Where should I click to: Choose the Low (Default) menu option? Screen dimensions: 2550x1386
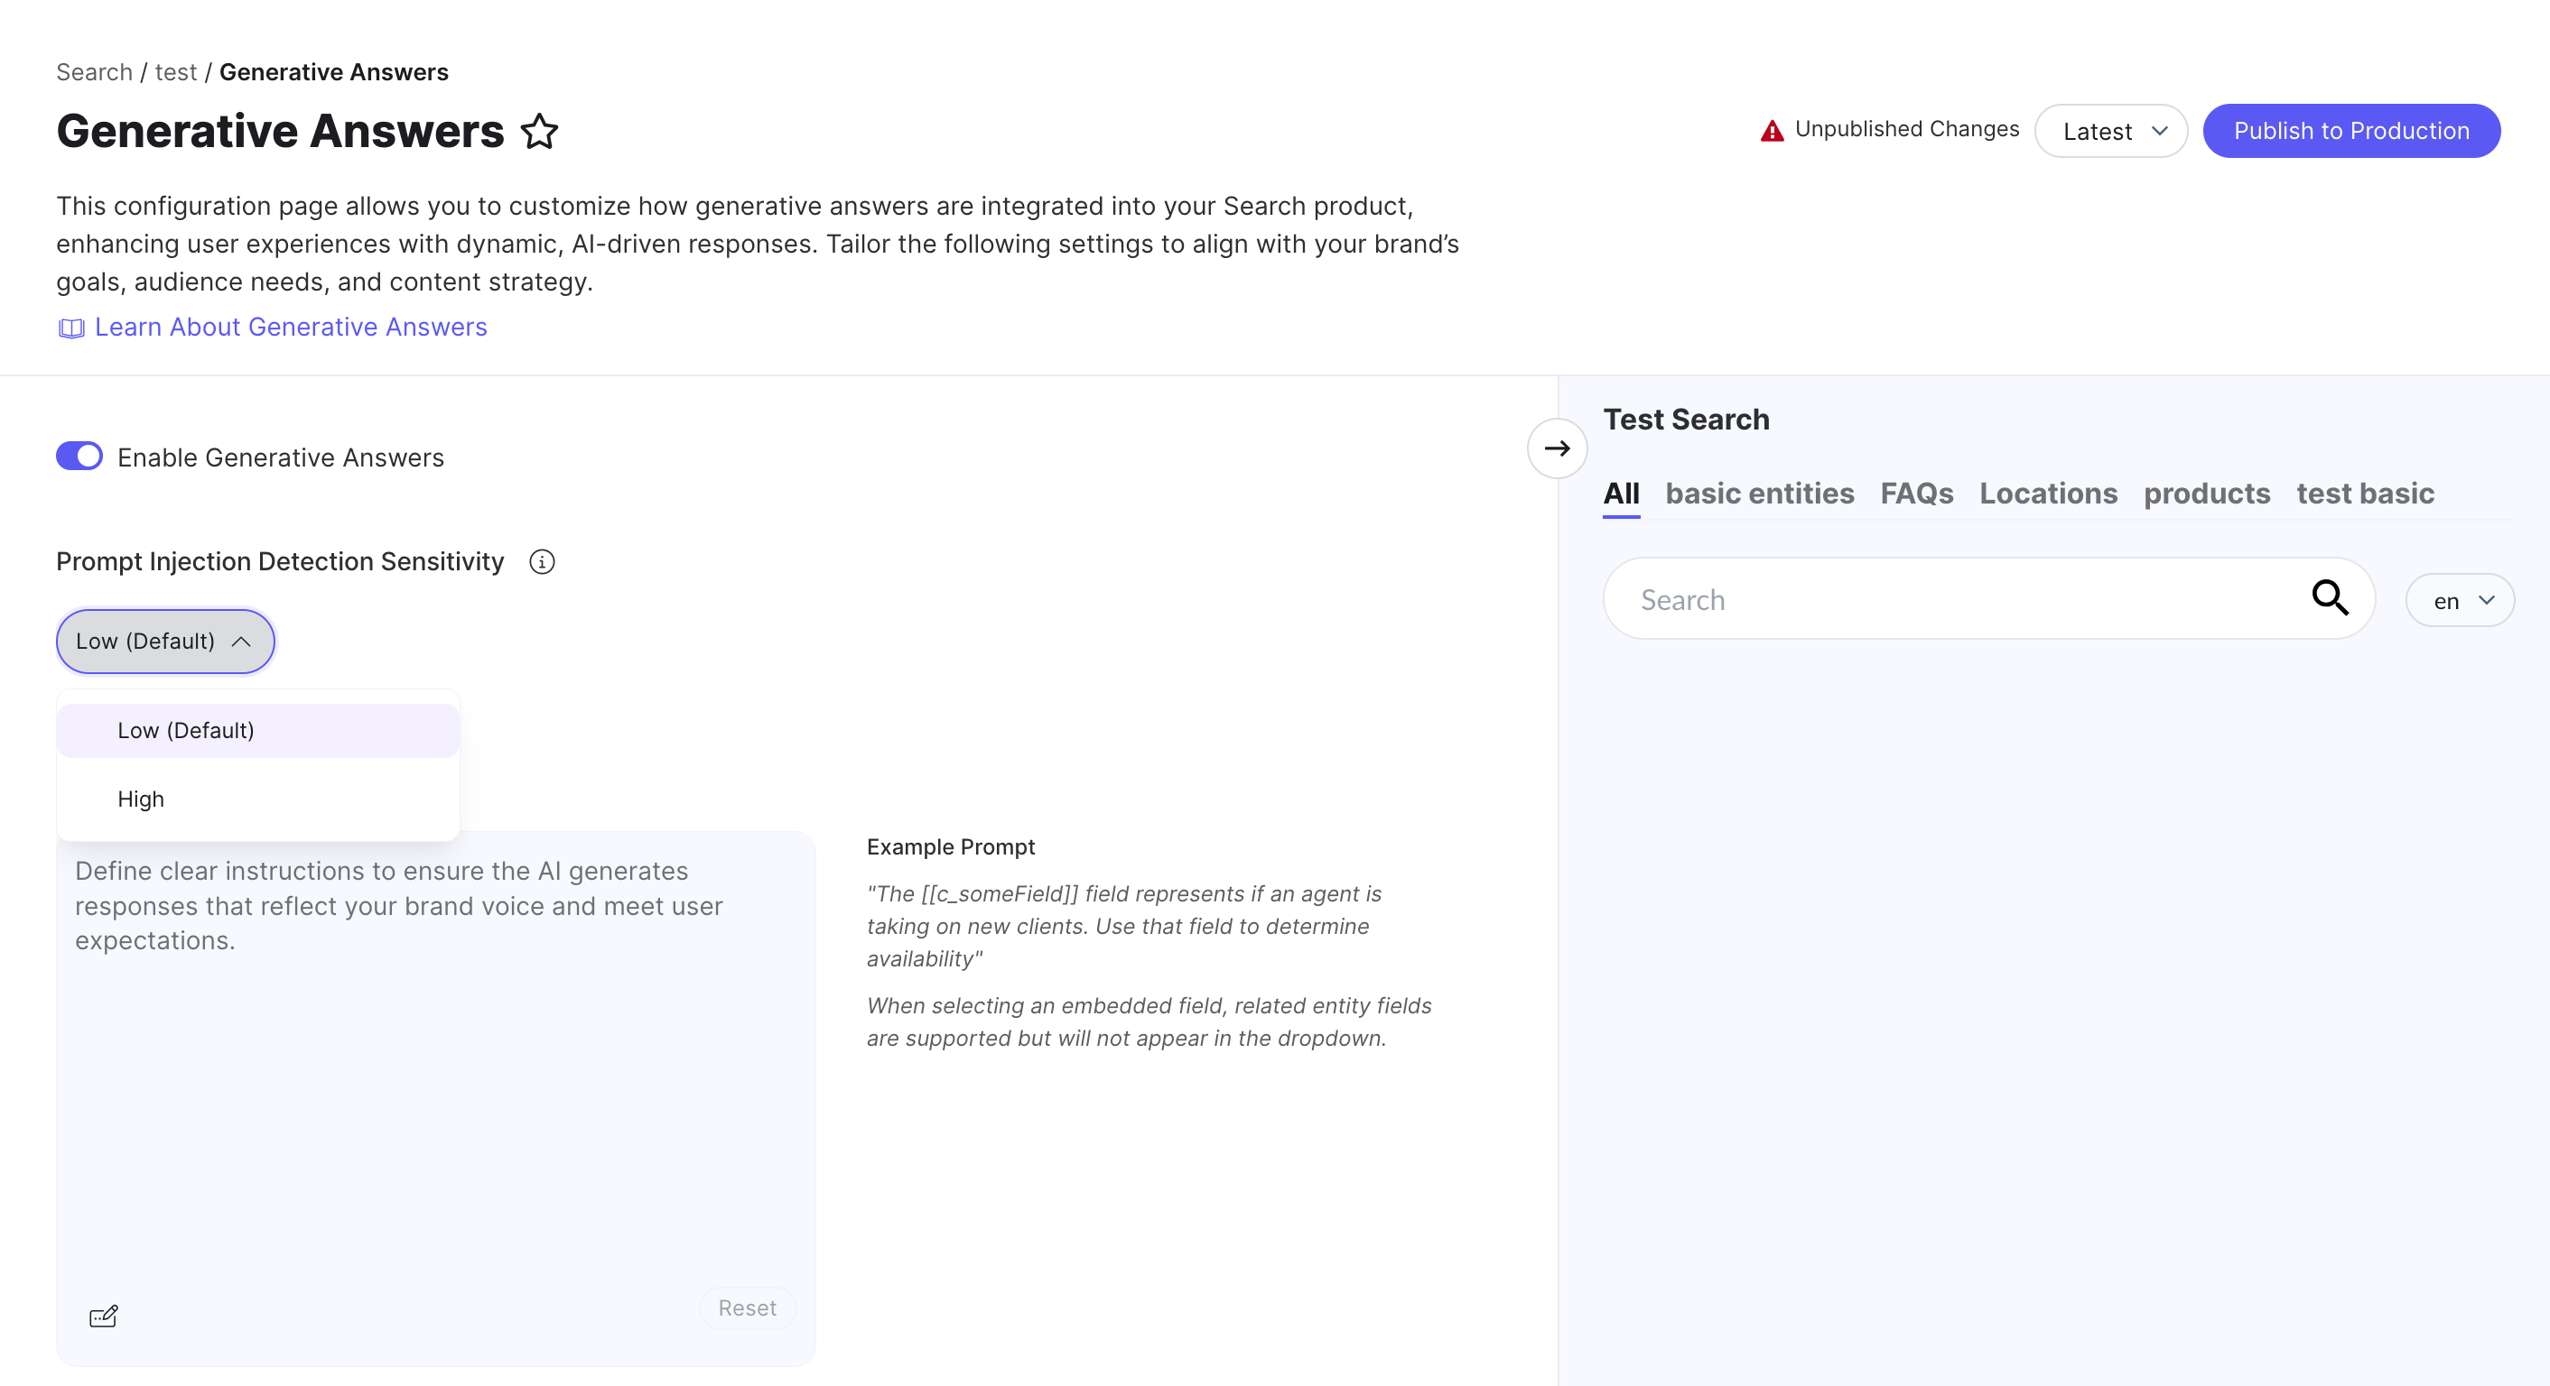pyautogui.click(x=186, y=730)
